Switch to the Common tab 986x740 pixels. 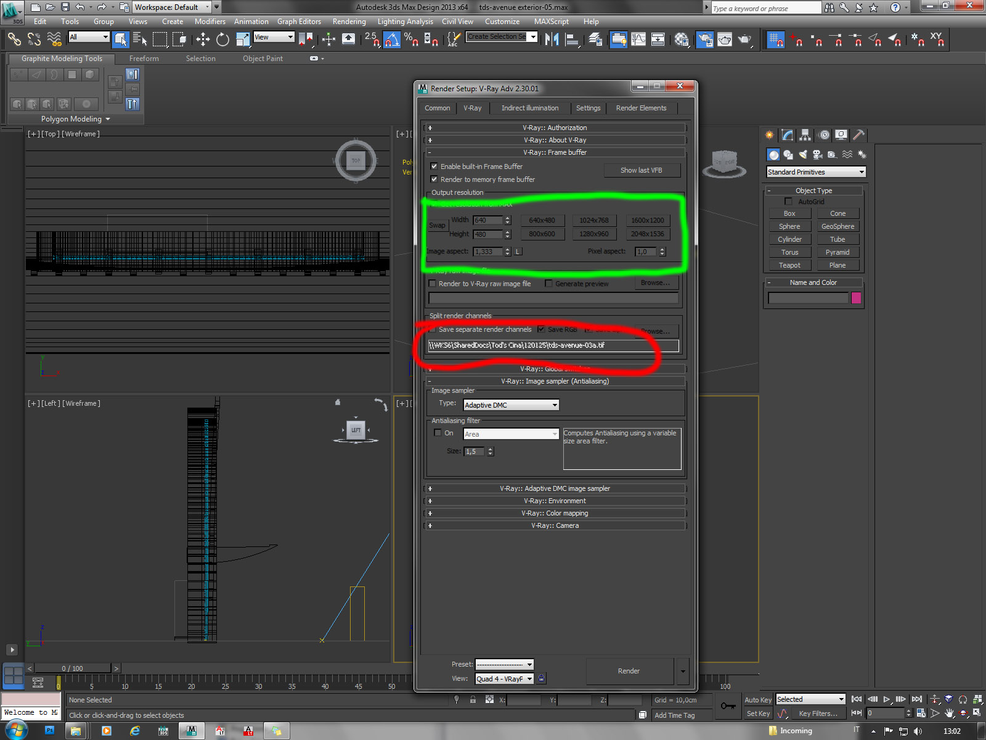[x=438, y=108]
